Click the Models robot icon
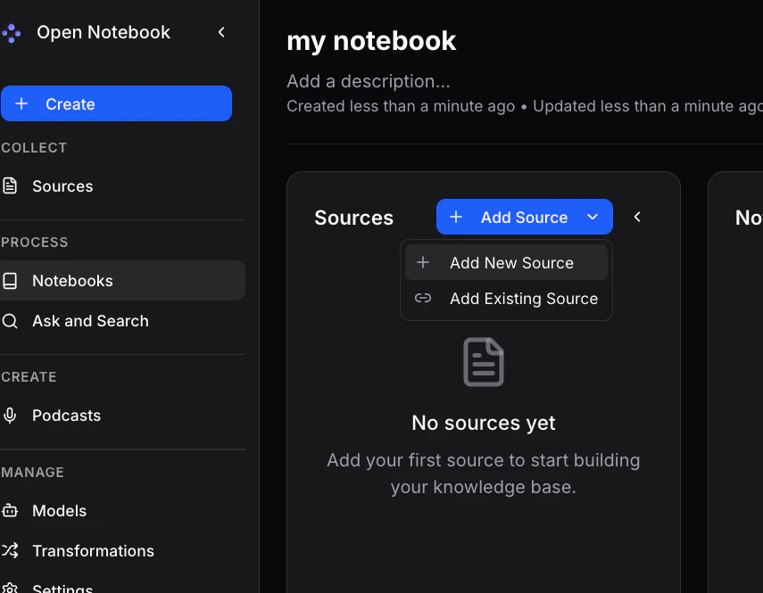Screen dimensions: 763x593 click(10, 511)
